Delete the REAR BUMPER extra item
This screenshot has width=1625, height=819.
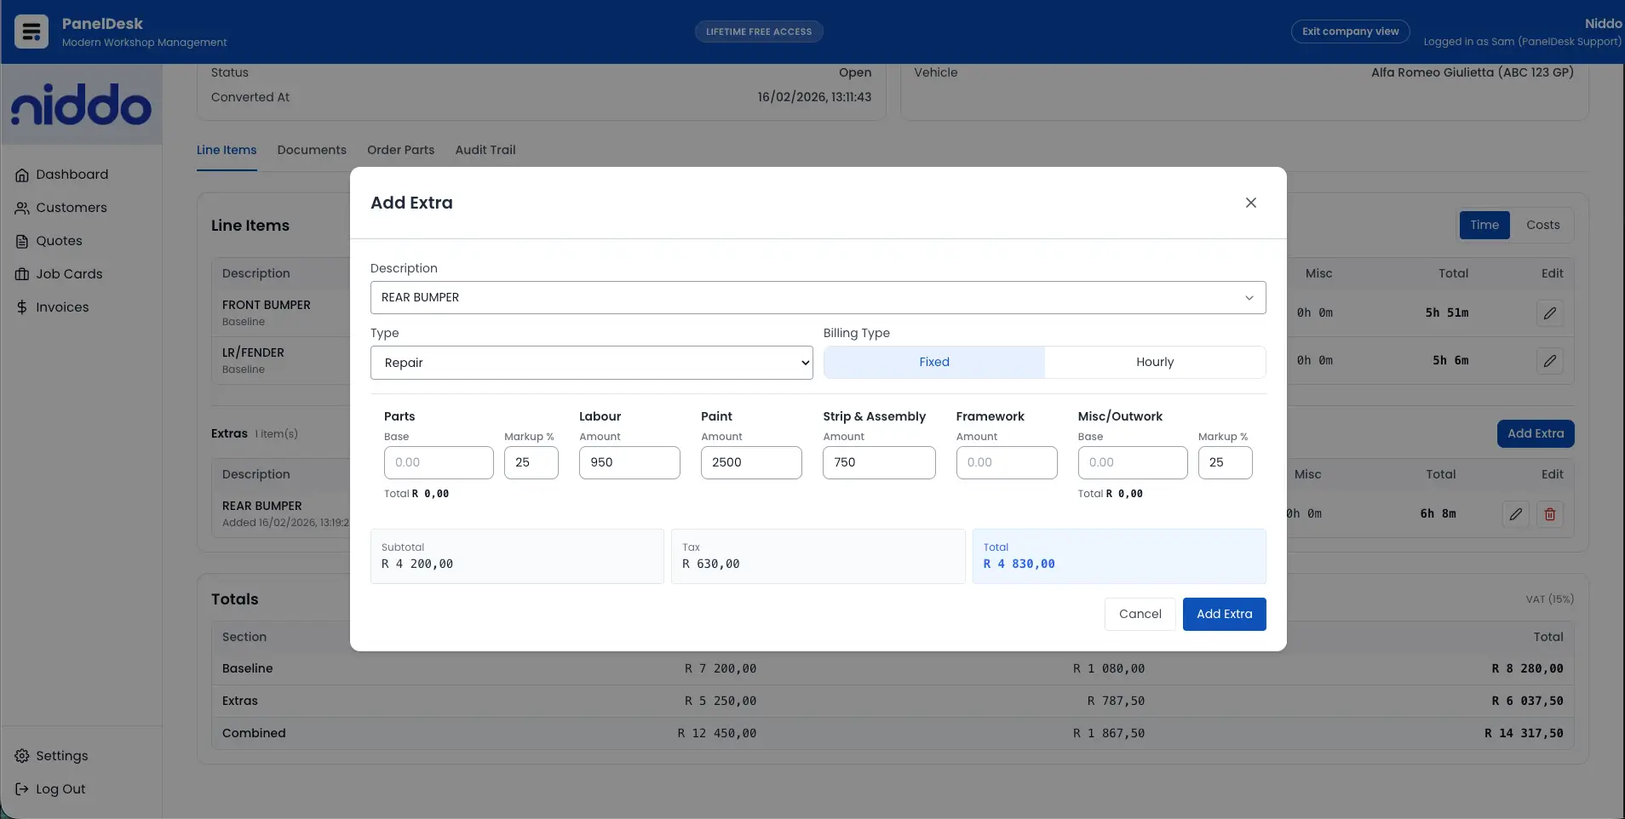click(1549, 514)
